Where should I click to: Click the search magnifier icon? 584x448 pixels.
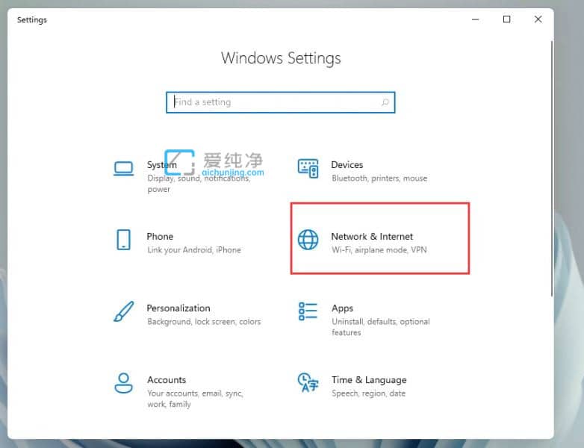tap(385, 102)
